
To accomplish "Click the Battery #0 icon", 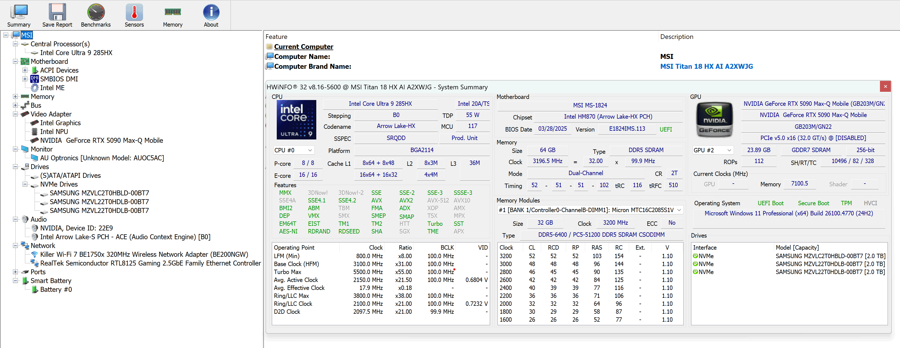I will coord(35,289).
